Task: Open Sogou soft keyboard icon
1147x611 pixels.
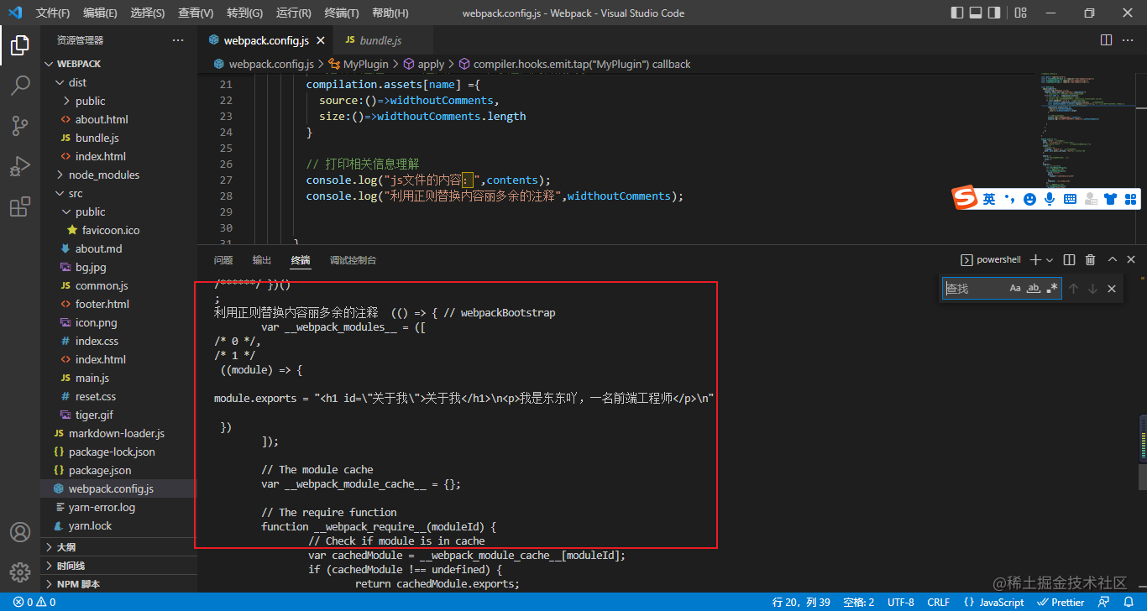Action: tap(1070, 199)
